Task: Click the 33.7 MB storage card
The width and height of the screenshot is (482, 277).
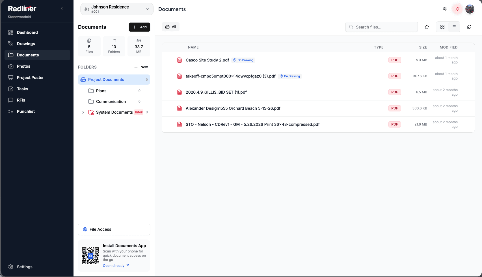Action: coord(139,46)
